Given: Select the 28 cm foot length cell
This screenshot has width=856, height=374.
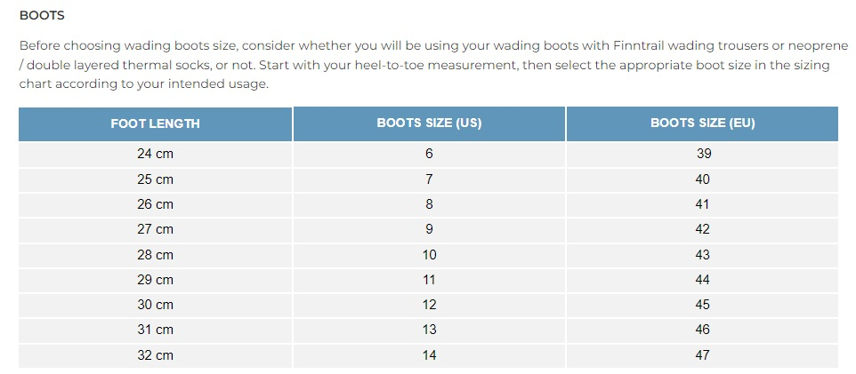Looking at the screenshot, I should [x=156, y=255].
